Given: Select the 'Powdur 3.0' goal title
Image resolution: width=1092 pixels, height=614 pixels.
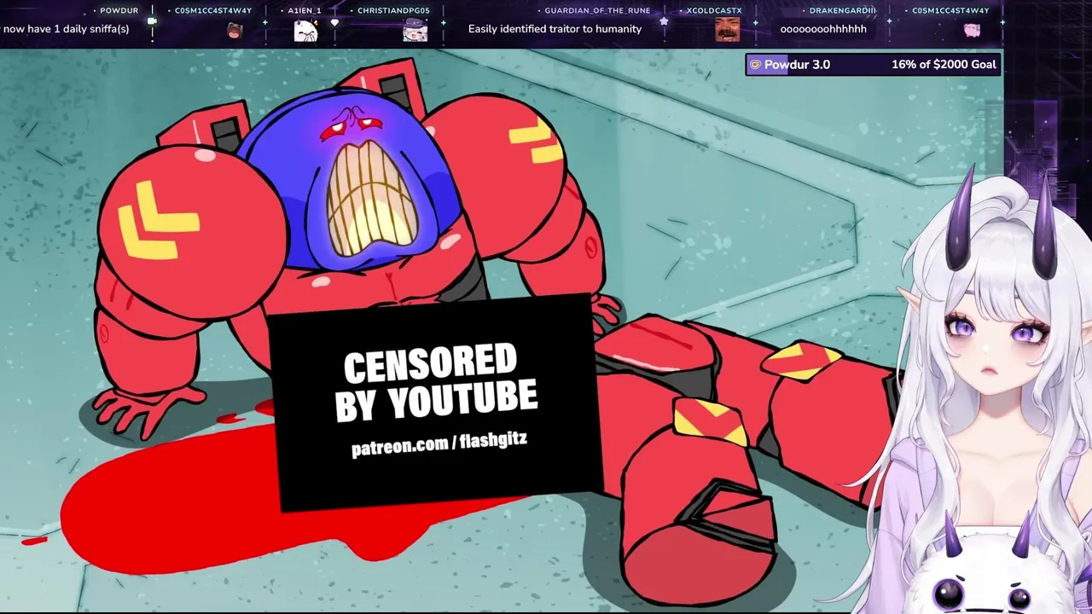Looking at the screenshot, I should click(797, 64).
